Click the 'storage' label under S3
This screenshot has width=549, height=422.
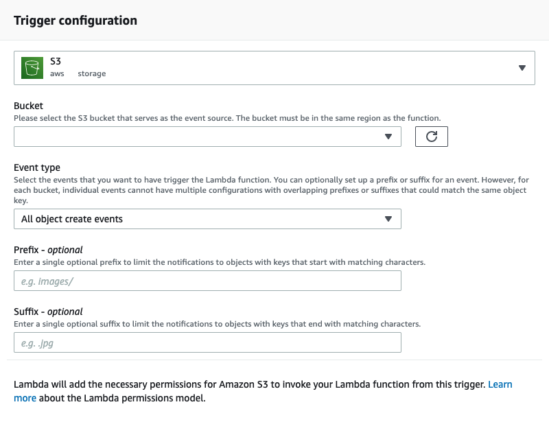click(91, 73)
